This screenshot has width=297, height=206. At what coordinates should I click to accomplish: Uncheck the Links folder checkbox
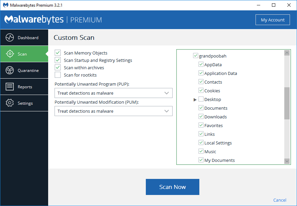pos(201,134)
